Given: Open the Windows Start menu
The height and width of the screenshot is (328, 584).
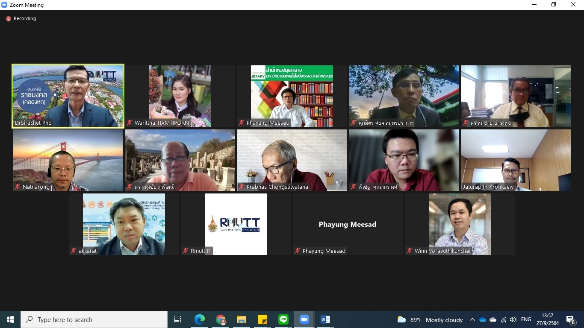Looking at the screenshot, I should click(10, 319).
